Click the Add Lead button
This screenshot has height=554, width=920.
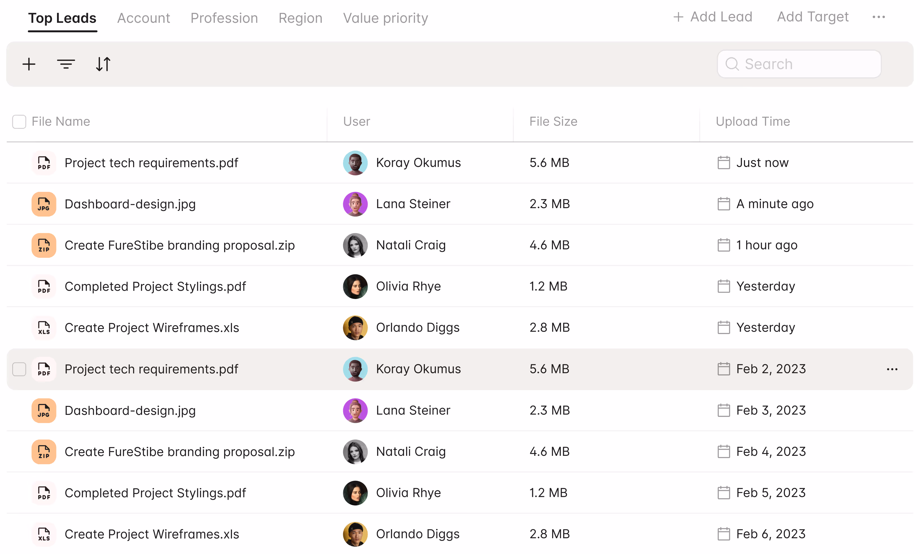pyautogui.click(x=712, y=17)
